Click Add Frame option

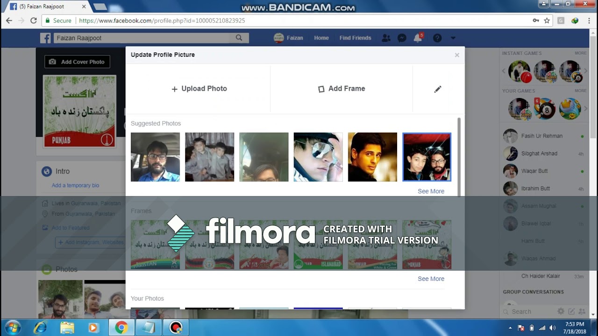tap(342, 89)
